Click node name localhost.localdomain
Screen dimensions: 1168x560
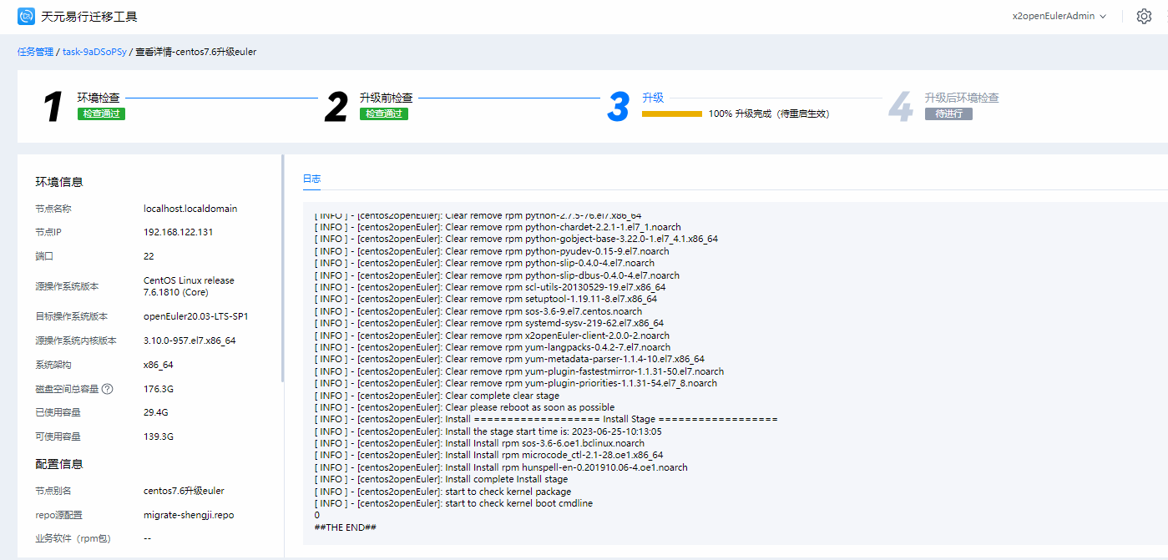pos(190,209)
